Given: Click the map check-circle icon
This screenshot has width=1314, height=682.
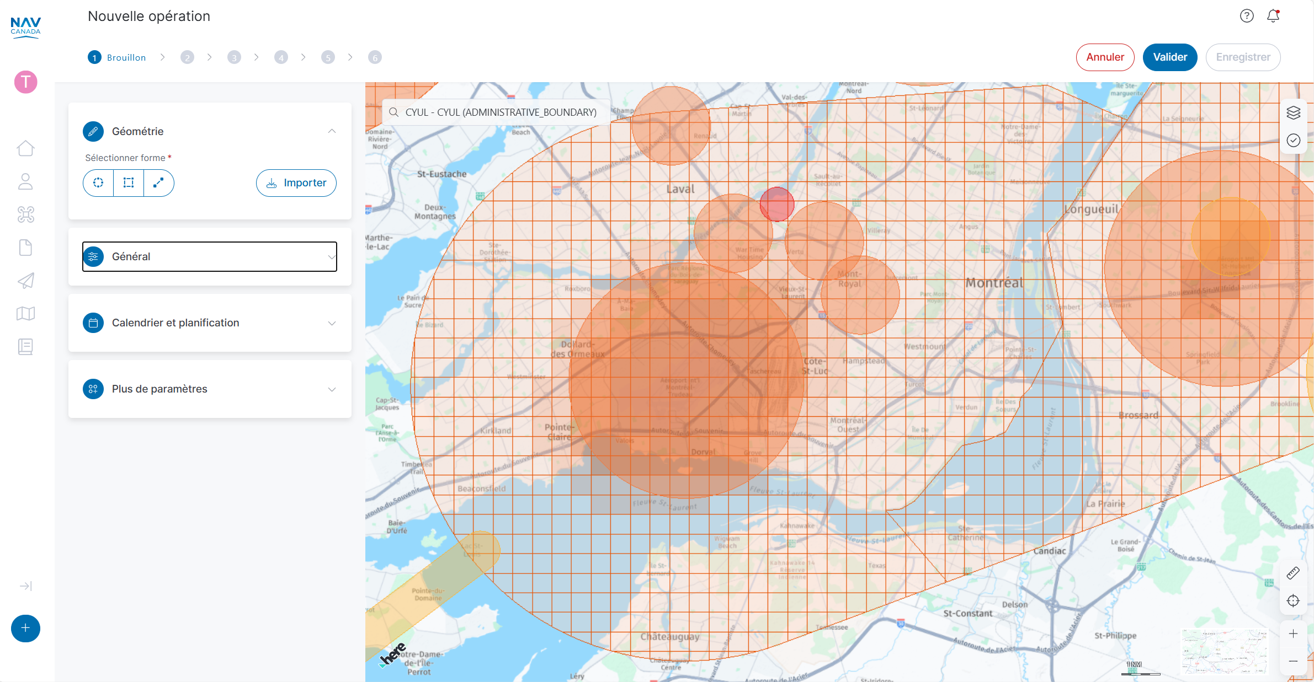Looking at the screenshot, I should [1293, 140].
